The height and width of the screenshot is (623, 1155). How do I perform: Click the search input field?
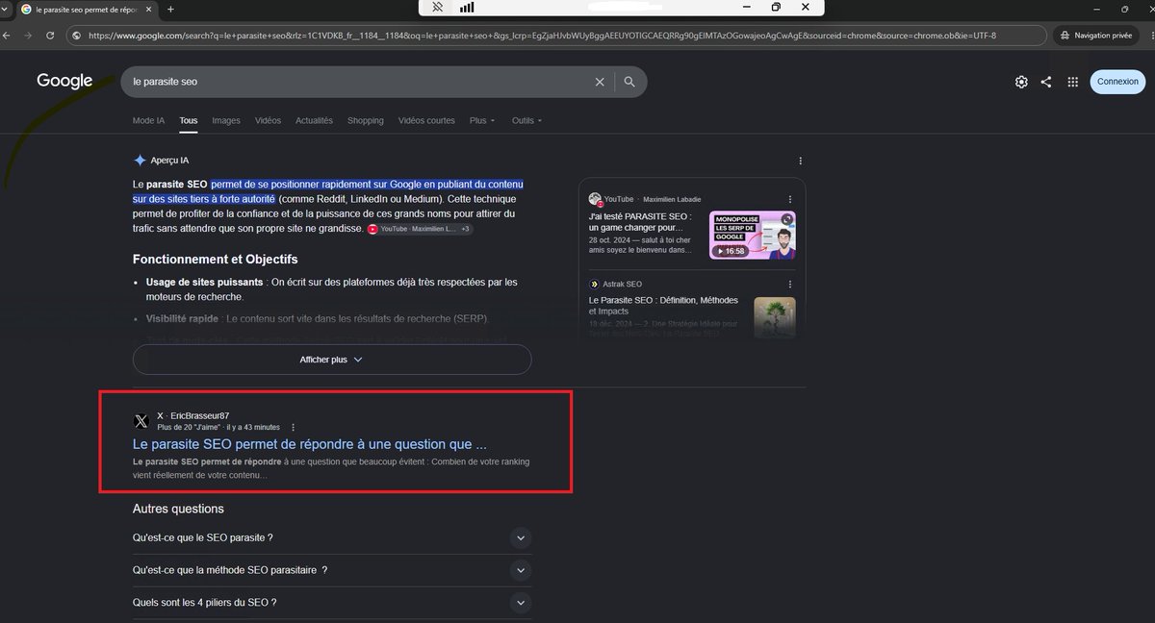[362, 82]
